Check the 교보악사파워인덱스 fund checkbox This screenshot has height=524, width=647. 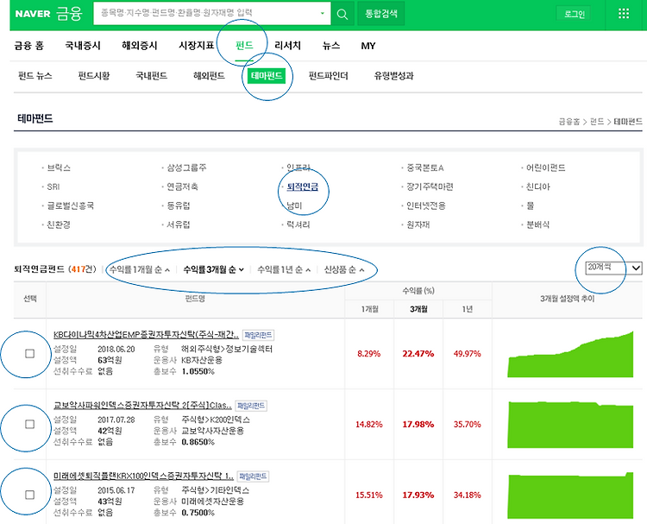coord(29,424)
